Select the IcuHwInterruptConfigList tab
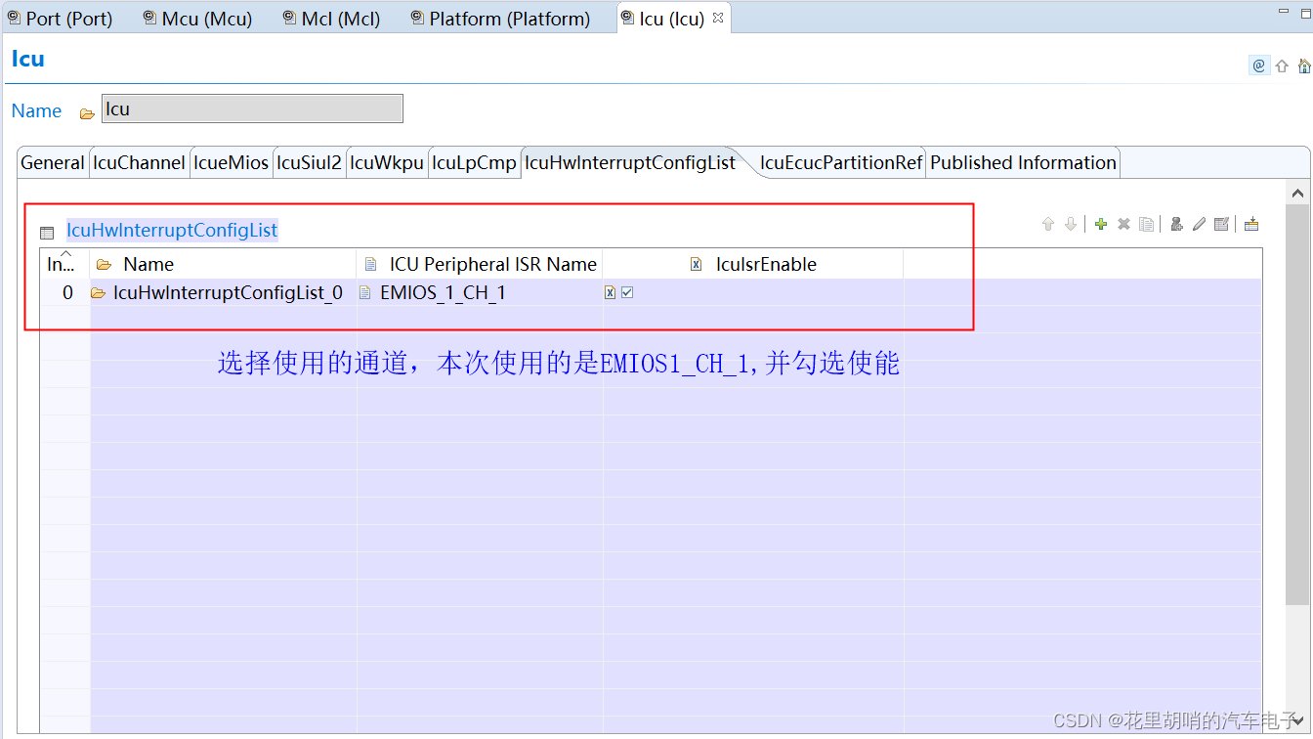Image resolution: width=1313 pixels, height=739 pixels. pos(630,163)
